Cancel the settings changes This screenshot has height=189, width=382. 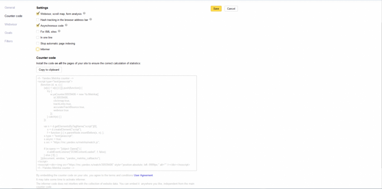[231, 9]
